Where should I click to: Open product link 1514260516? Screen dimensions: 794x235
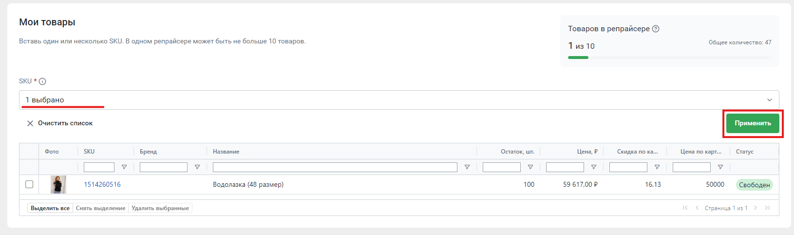point(102,184)
